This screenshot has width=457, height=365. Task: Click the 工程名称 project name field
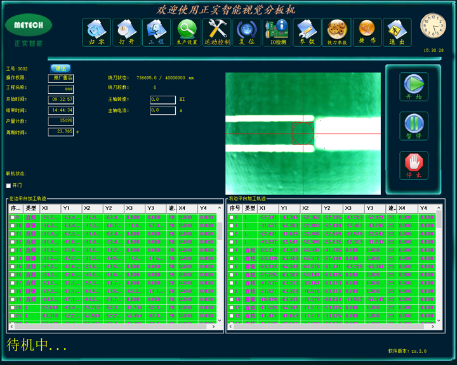tap(61, 89)
